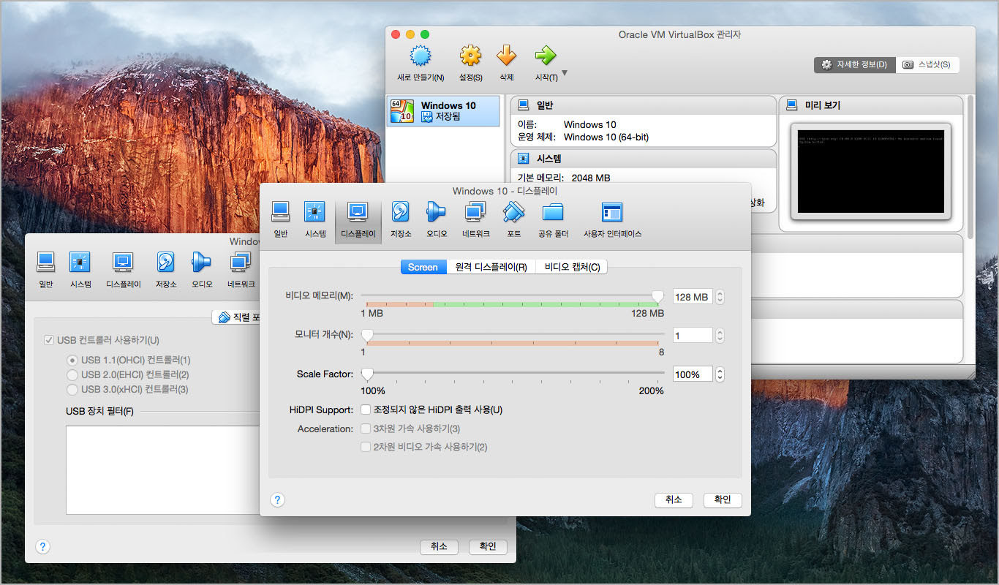Click the VM preview thumbnail
Screen dimensions: 999x585
pos(871,171)
